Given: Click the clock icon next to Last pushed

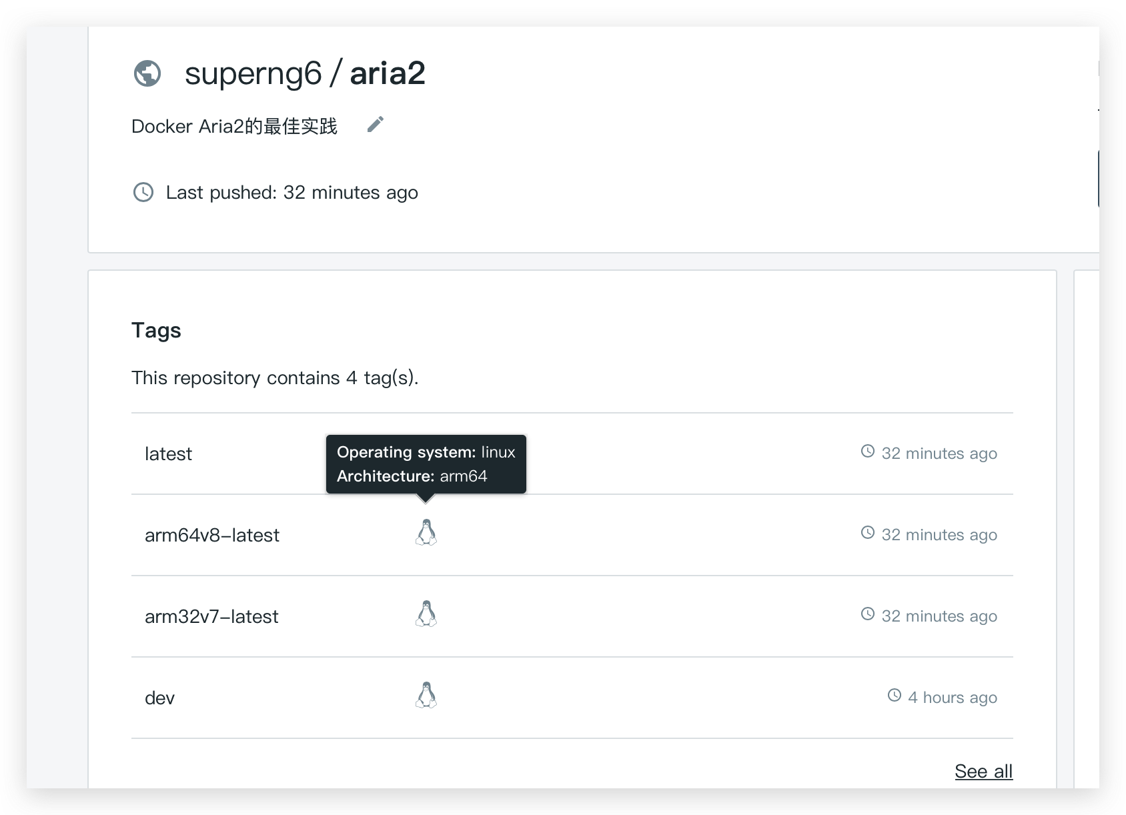Looking at the screenshot, I should coord(143,192).
